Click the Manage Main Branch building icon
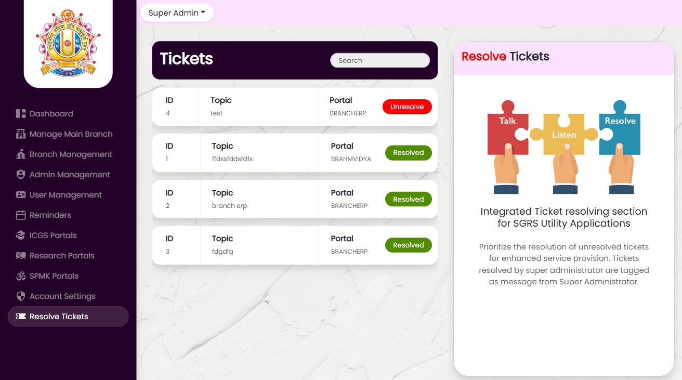682x380 pixels. (x=21, y=134)
